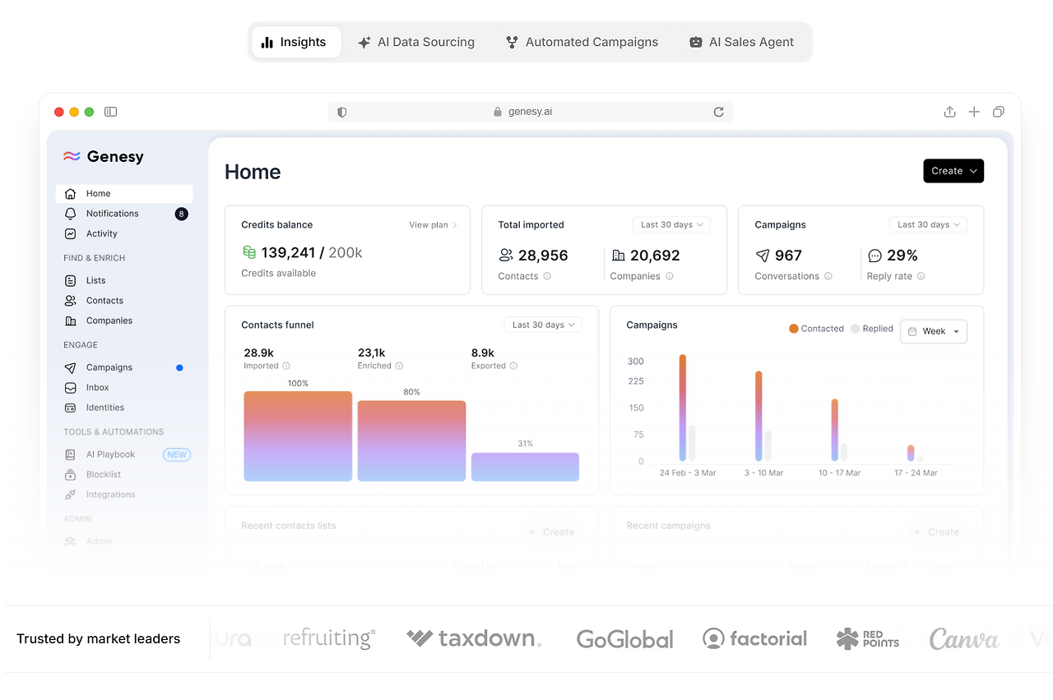Viewport: 1053px width, 700px height.
Task: Click the browser reload icon
Action: [718, 112]
